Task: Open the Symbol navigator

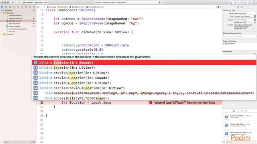Action: [10, 7]
